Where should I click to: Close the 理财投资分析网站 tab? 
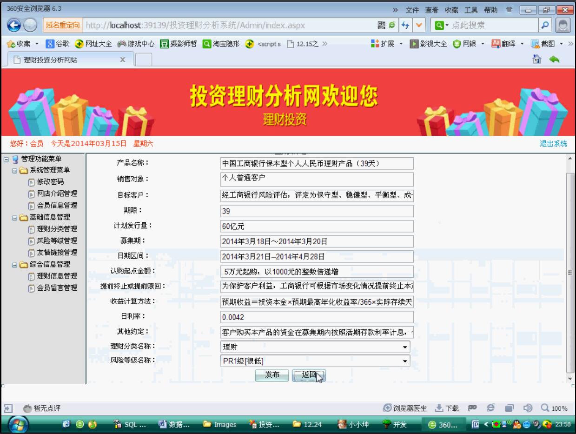[123, 60]
